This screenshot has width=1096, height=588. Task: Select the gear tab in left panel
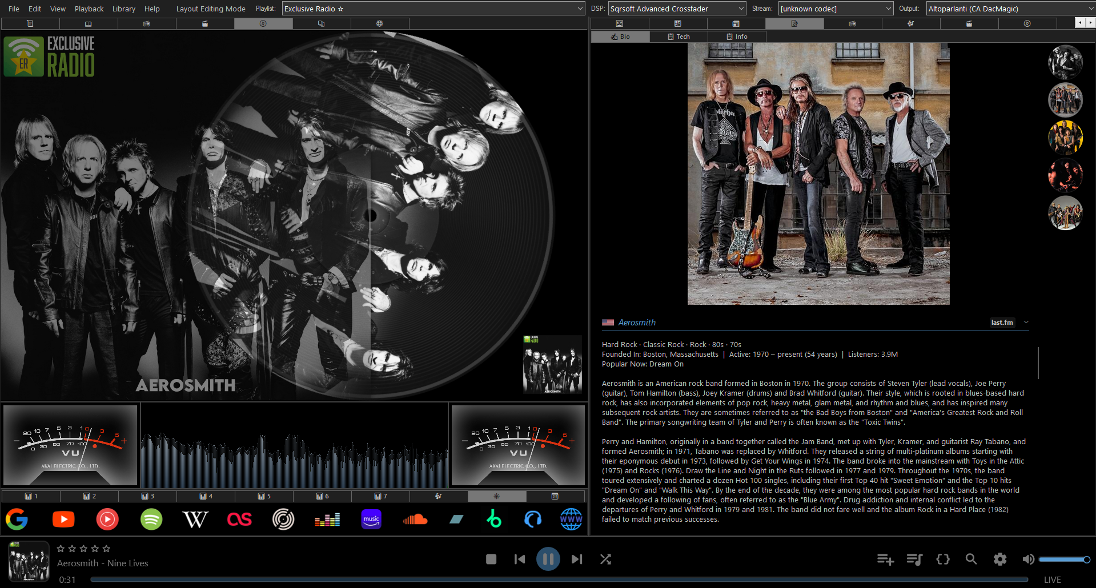coord(380,23)
